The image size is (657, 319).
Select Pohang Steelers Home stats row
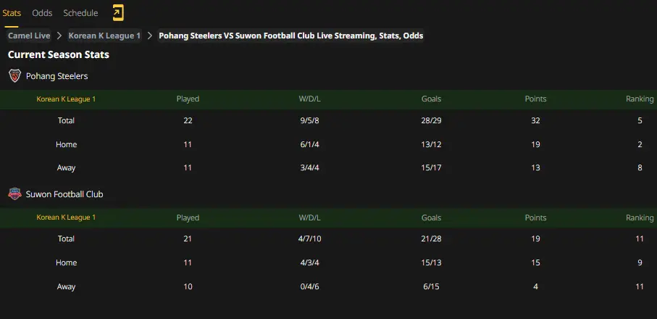329,144
